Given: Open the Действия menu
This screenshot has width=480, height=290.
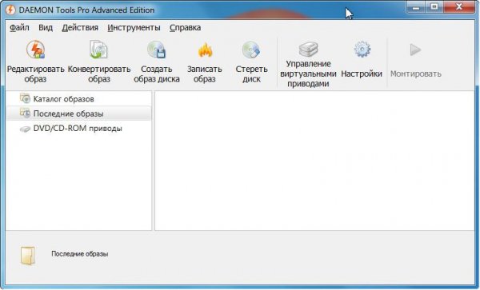Looking at the screenshot, I should click(80, 27).
